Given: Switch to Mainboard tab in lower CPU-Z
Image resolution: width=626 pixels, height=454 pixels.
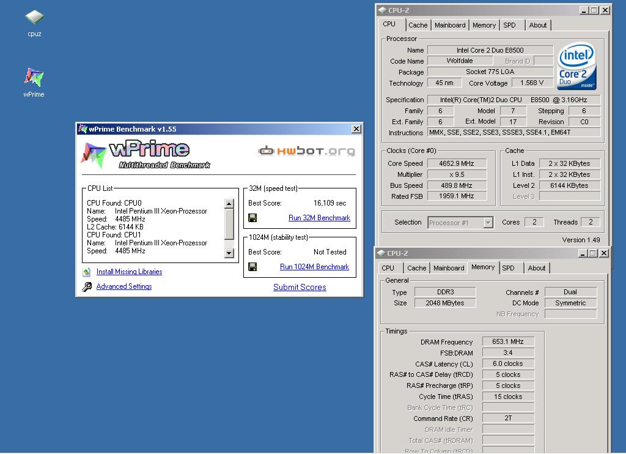Looking at the screenshot, I should [x=449, y=268].
